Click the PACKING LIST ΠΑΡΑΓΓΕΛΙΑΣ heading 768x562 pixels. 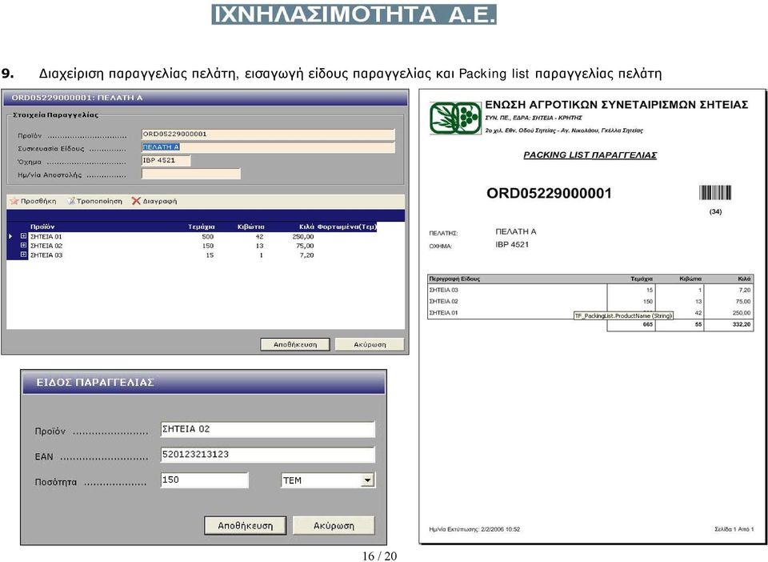590,155
